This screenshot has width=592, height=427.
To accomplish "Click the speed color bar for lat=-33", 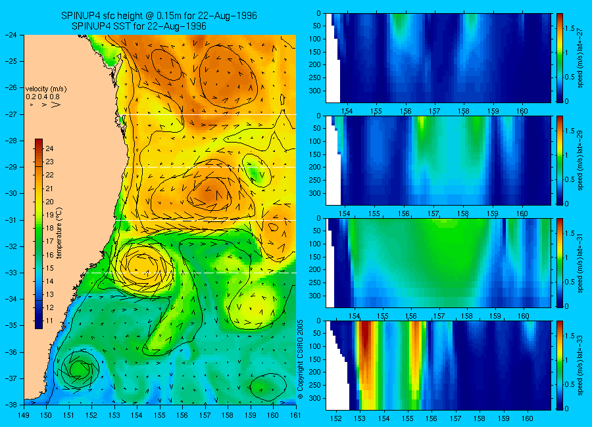I will [x=560, y=365].
